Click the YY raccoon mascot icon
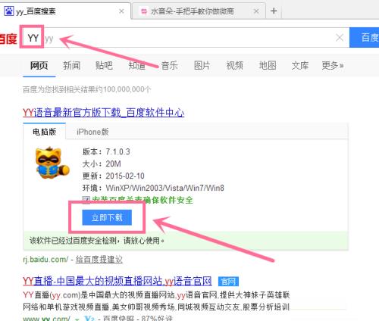Viewport: 379px width, 321px height. (52, 163)
